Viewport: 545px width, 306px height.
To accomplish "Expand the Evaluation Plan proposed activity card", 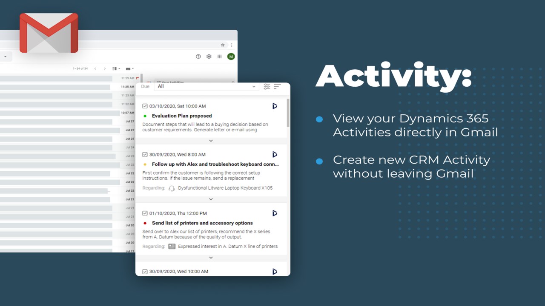I will (211, 141).
